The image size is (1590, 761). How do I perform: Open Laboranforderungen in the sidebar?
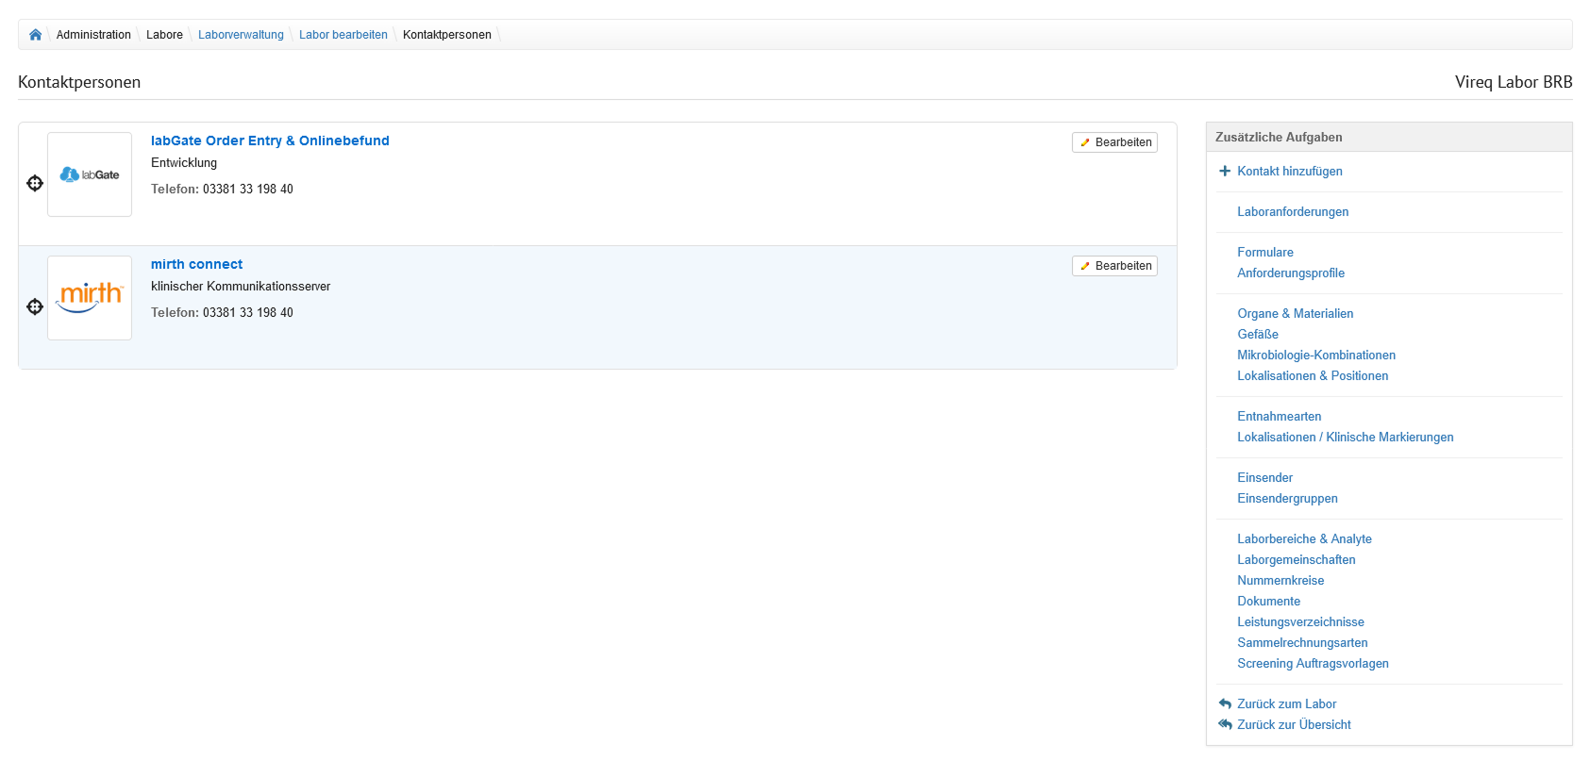(1293, 211)
